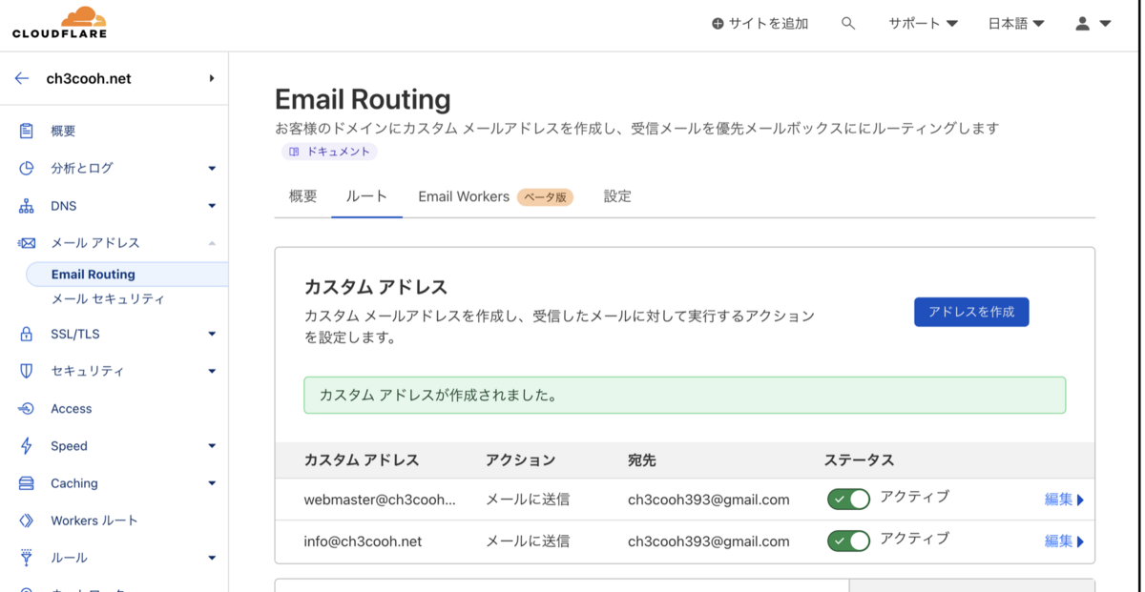Click the カスタム アドレス column header
Image resolution: width=1145 pixels, height=592 pixels.
[362, 460]
